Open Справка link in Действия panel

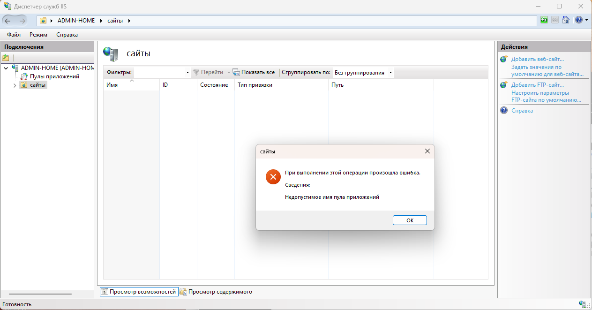coord(522,111)
